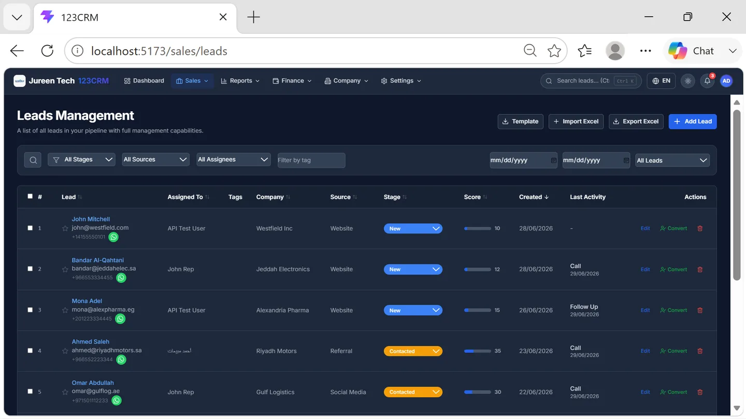Delete Mona Adel's lead row

click(700, 310)
